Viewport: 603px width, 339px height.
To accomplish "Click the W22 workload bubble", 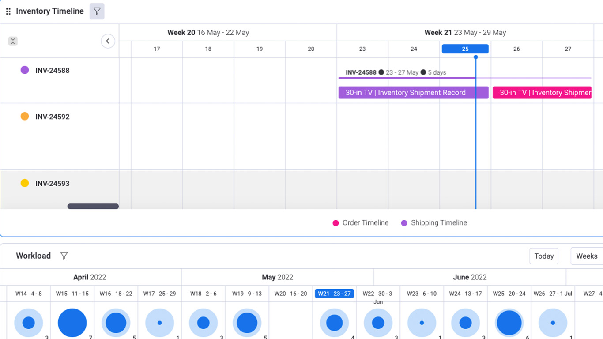I will coord(378,323).
